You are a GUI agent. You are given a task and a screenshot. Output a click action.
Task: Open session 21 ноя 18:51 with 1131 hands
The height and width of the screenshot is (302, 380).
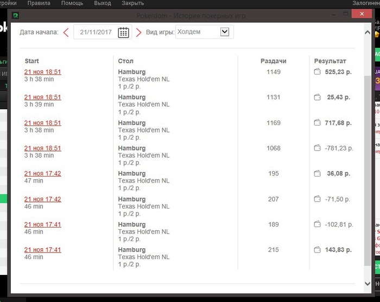(x=43, y=97)
